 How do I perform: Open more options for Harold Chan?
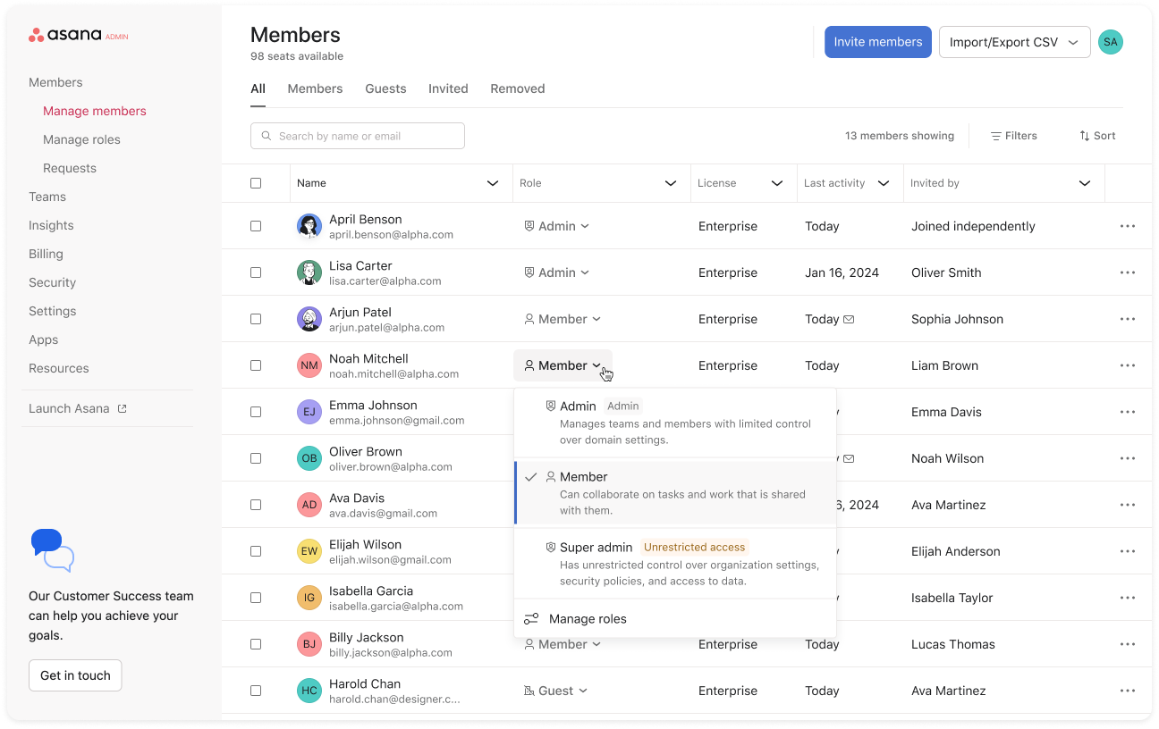1127,691
